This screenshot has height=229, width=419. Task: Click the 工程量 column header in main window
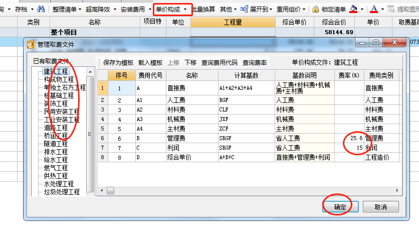pyautogui.click(x=233, y=22)
